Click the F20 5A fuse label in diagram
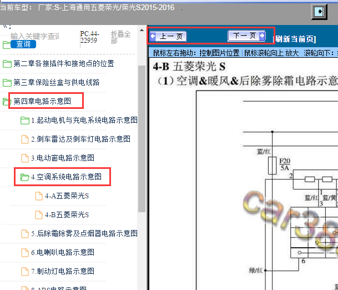Screen dimensions: 338x290 (285, 164)
